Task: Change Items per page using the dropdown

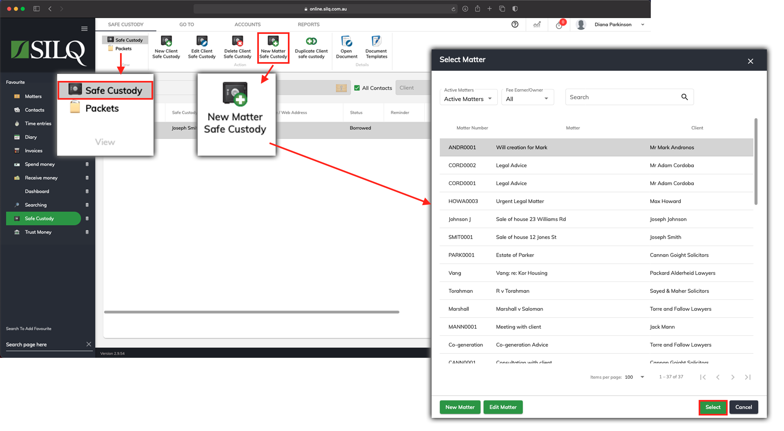Action: (x=642, y=377)
